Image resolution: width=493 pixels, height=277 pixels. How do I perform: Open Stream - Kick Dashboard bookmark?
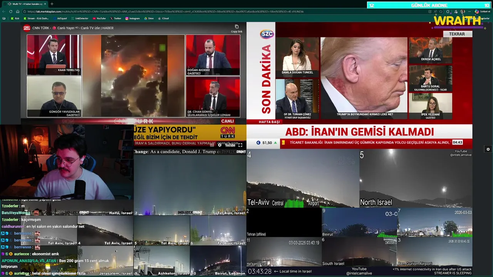(36, 18)
